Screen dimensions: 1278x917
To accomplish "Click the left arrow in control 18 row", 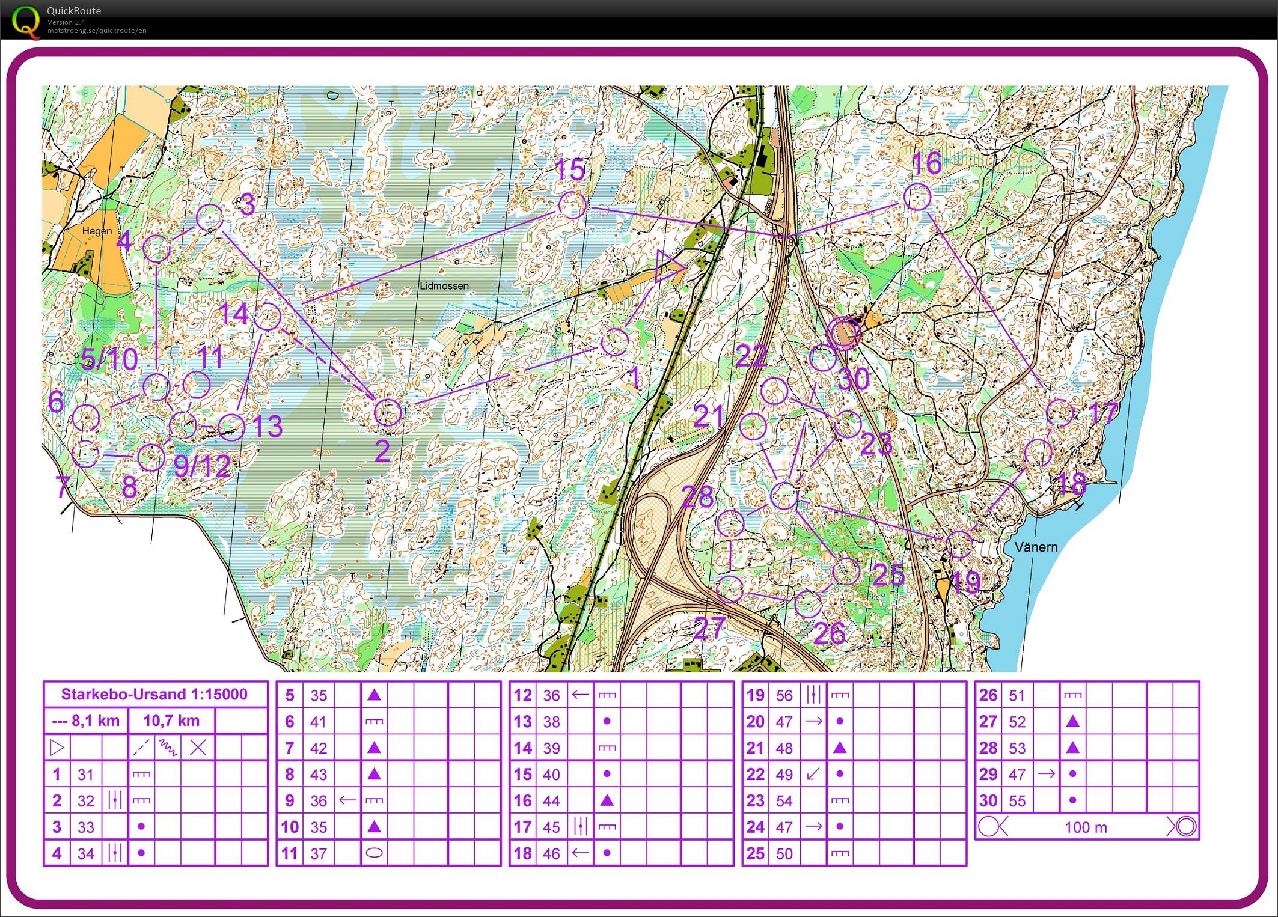I will coord(579,853).
